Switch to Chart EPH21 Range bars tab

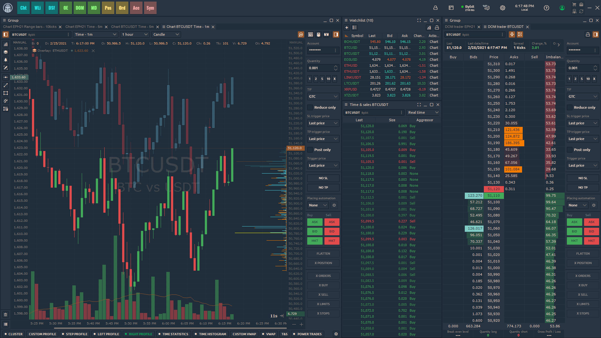[x=30, y=27]
